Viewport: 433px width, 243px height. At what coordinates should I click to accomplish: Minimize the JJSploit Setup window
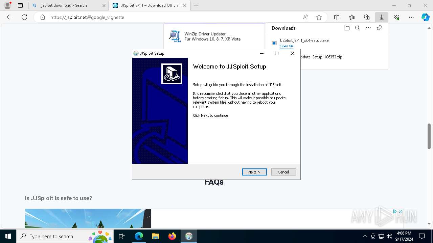click(x=262, y=53)
